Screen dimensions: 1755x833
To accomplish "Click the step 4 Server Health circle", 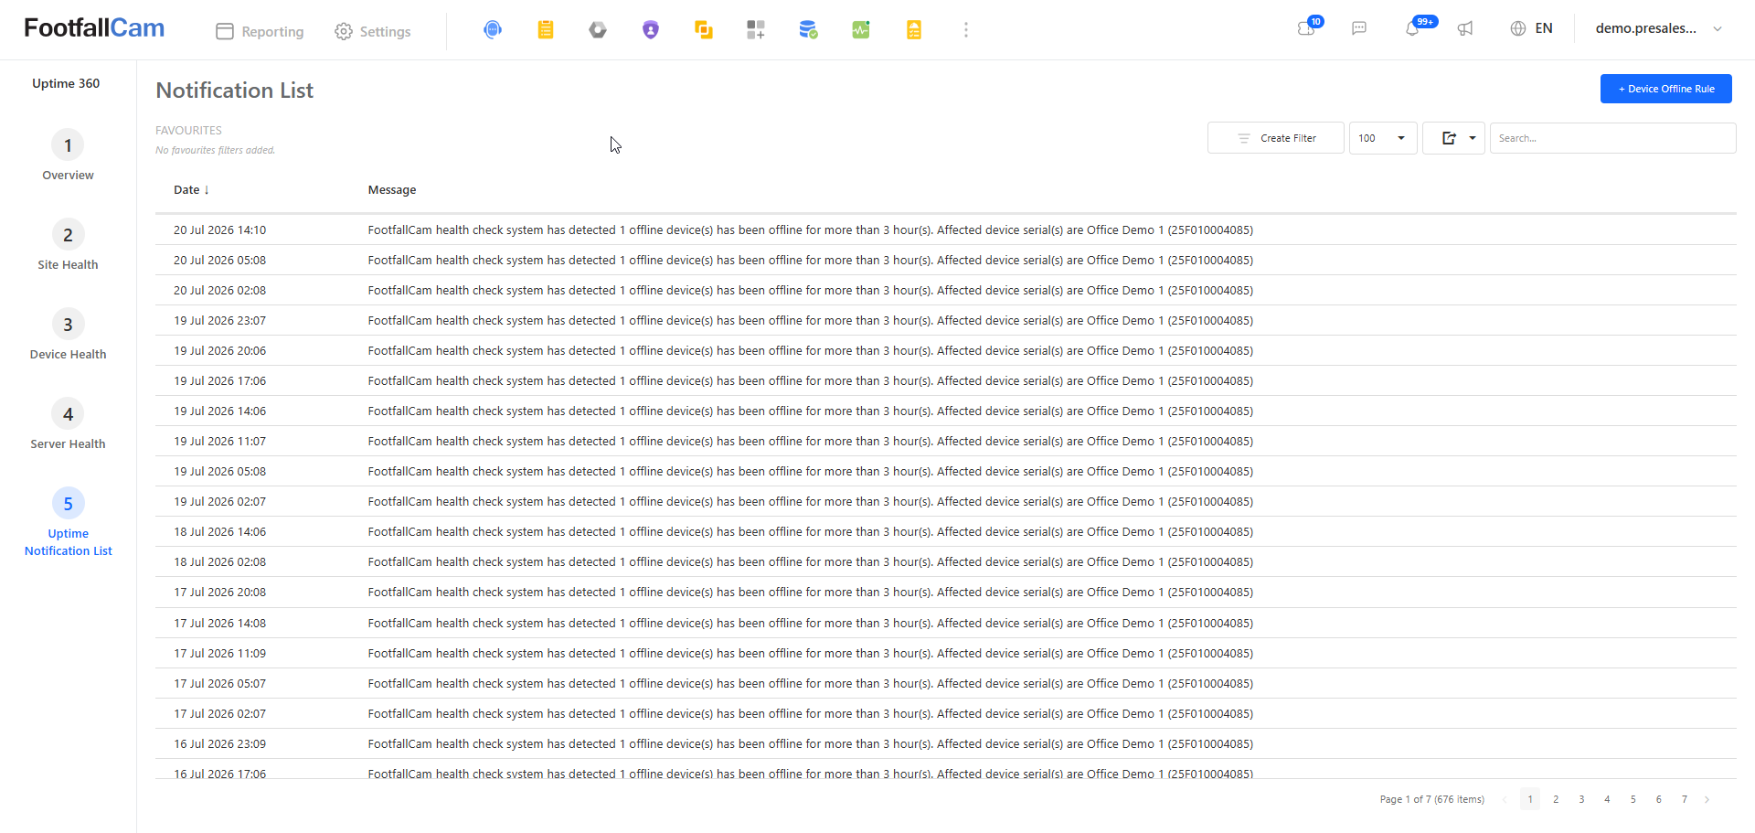I will coord(68,414).
